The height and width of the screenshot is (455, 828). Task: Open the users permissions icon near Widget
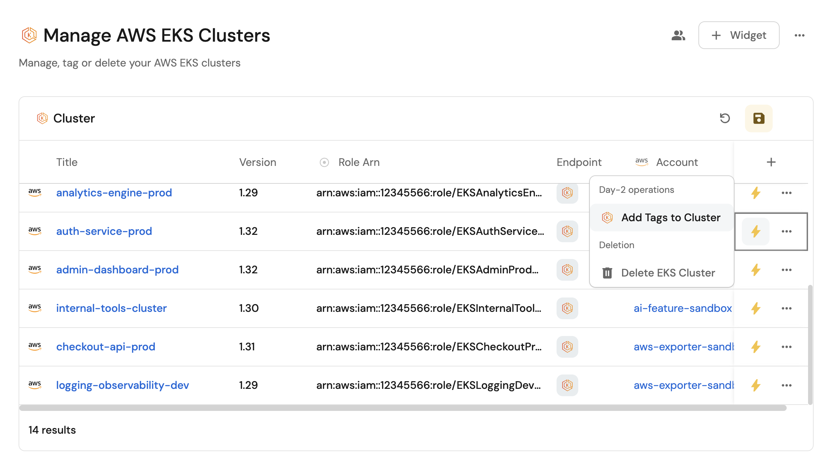tap(678, 35)
